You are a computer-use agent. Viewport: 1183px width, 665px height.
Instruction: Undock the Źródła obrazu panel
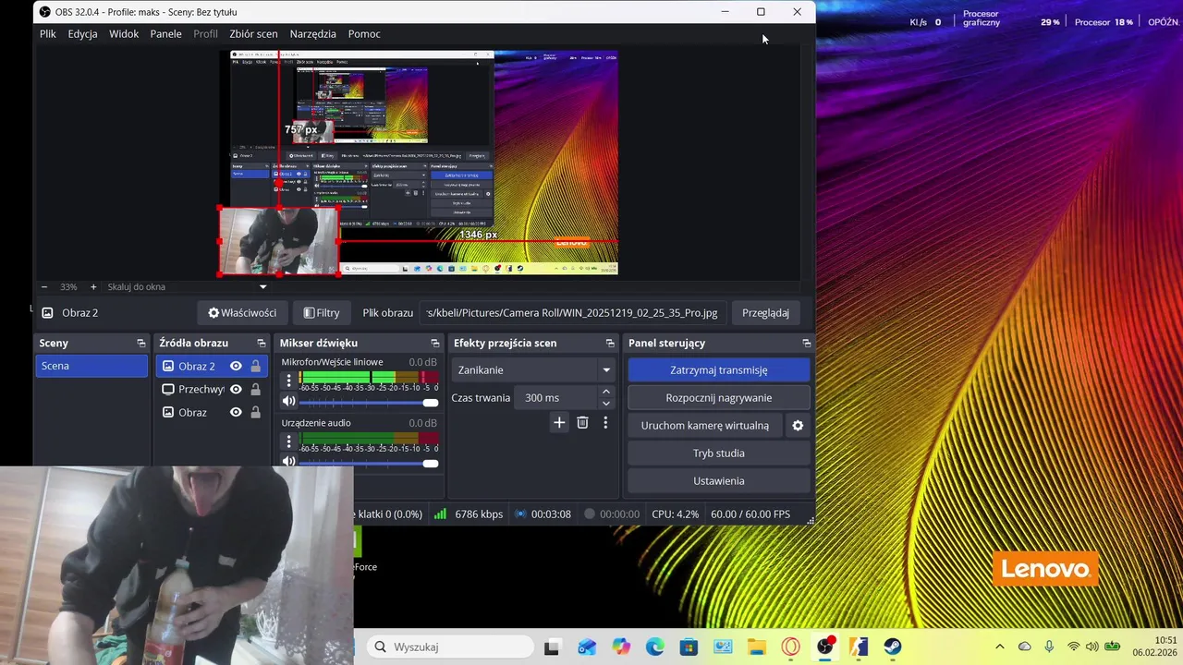tap(262, 343)
